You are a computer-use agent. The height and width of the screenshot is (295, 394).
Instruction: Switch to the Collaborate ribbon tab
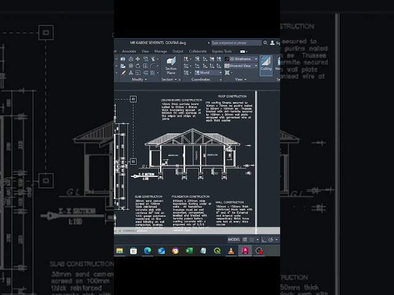pyautogui.click(x=198, y=51)
